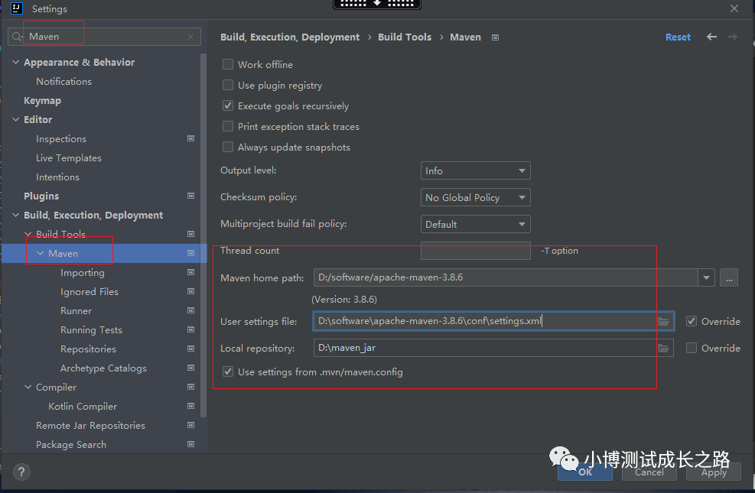755x493 pixels.
Task: Select Intentions under Editor
Action: tap(58, 177)
